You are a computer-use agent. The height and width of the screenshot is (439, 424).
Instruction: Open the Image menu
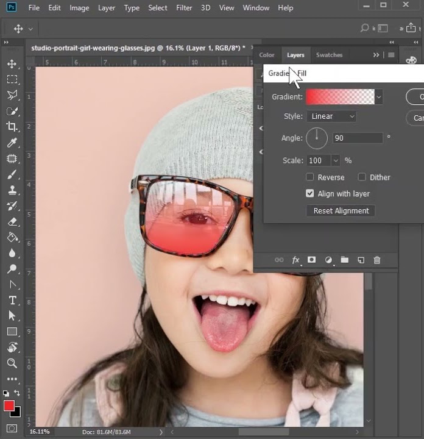pos(79,8)
